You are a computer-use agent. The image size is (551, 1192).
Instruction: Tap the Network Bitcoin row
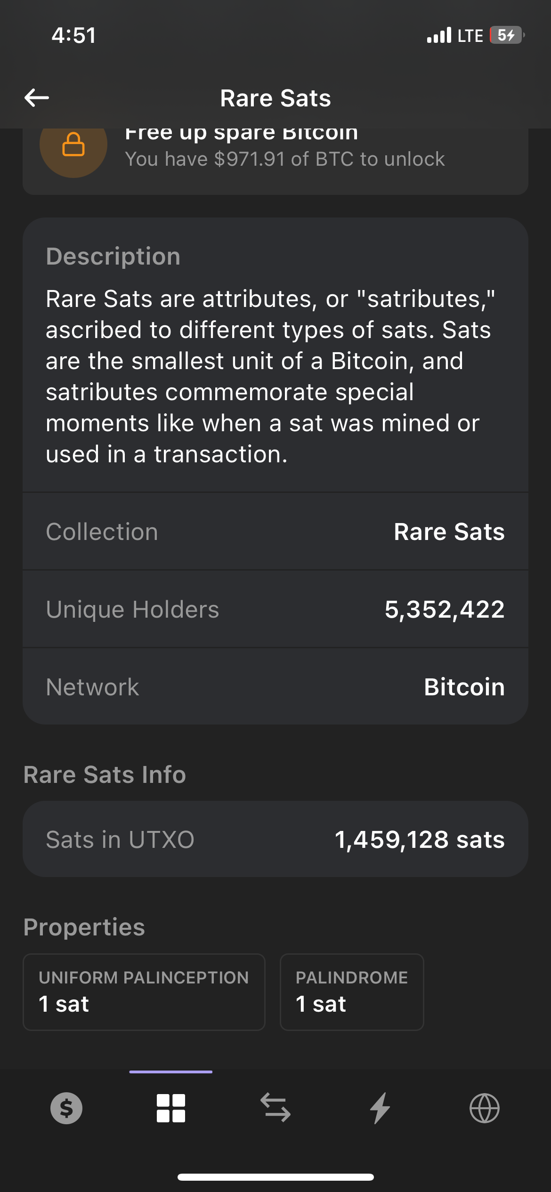(275, 687)
